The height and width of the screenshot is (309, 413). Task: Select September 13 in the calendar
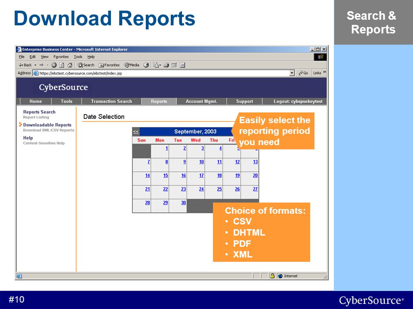255,162
